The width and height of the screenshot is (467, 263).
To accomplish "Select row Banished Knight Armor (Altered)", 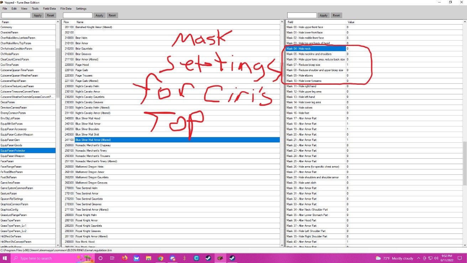I will (x=171, y=27).
